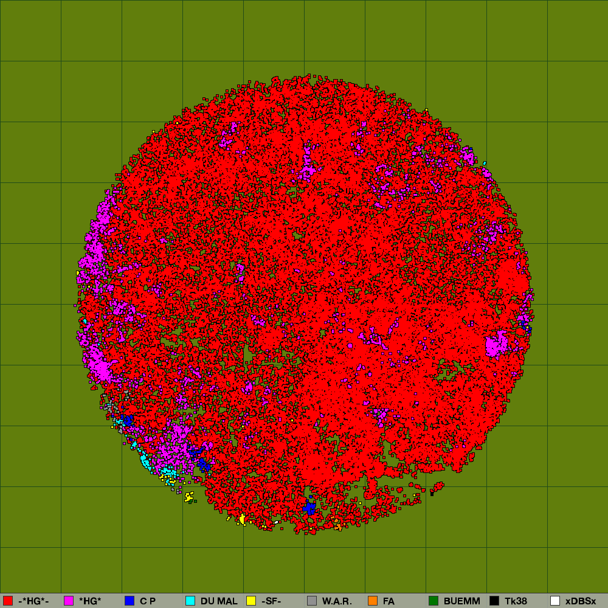This screenshot has width=608, height=608.
Task: Select the BUEMM legend label
Action: pyautogui.click(x=462, y=601)
